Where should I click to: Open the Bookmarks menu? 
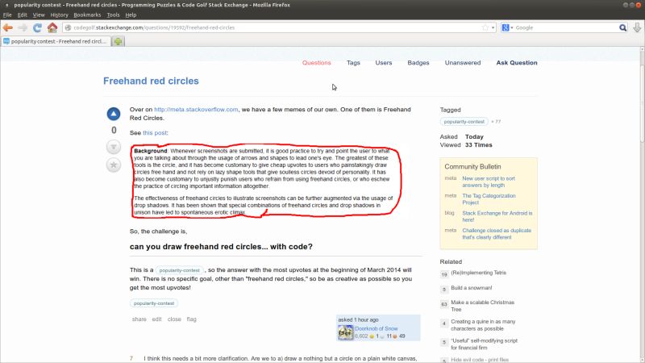coord(87,15)
